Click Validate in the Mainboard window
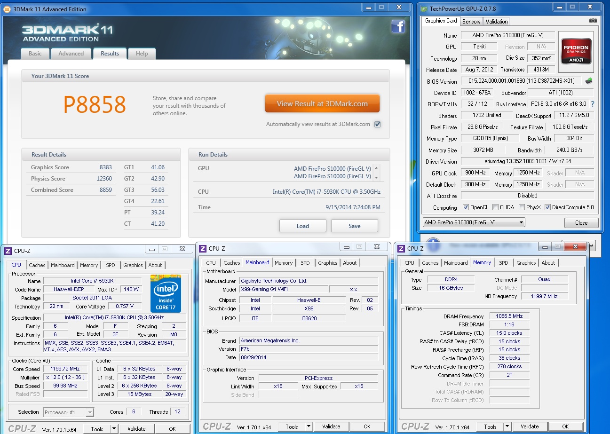The height and width of the screenshot is (434, 610). [331, 426]
